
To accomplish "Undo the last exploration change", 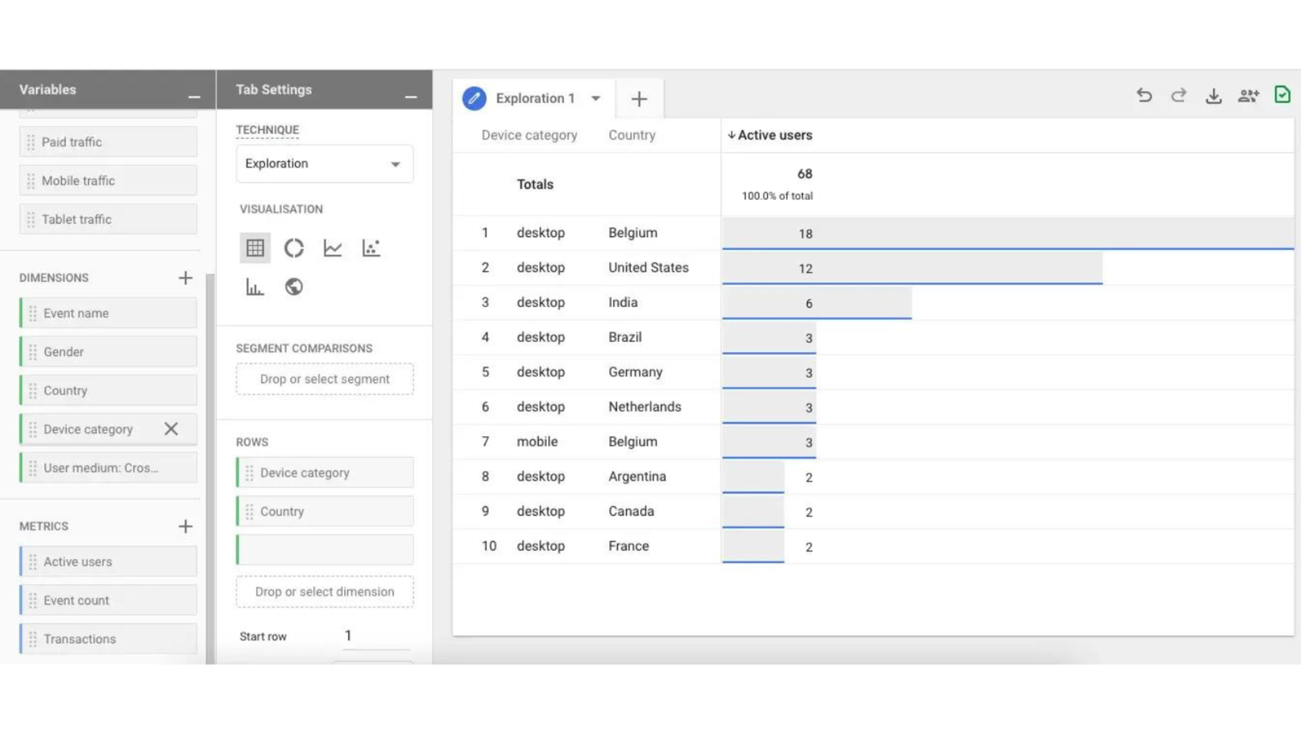I will pos(1144,96).
